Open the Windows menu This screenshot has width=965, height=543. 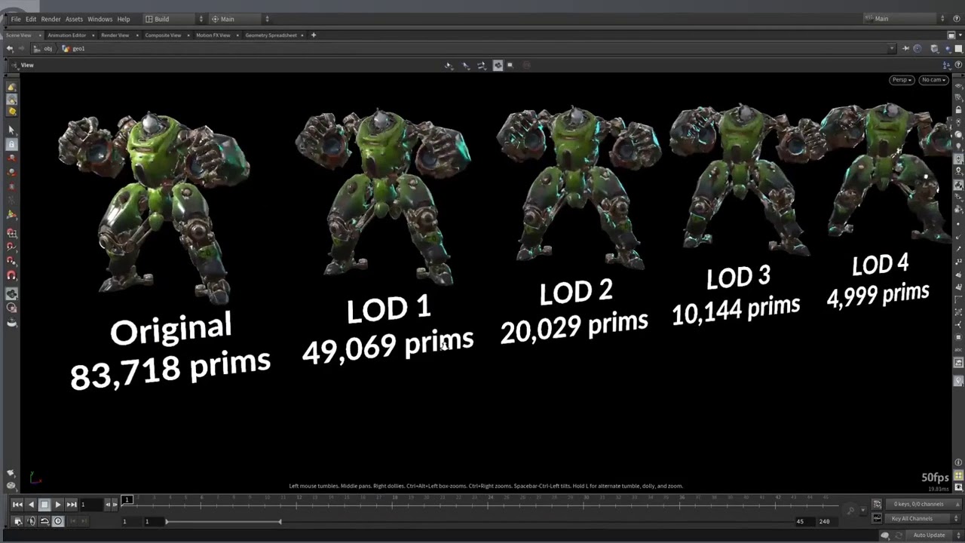click(100, 19)
